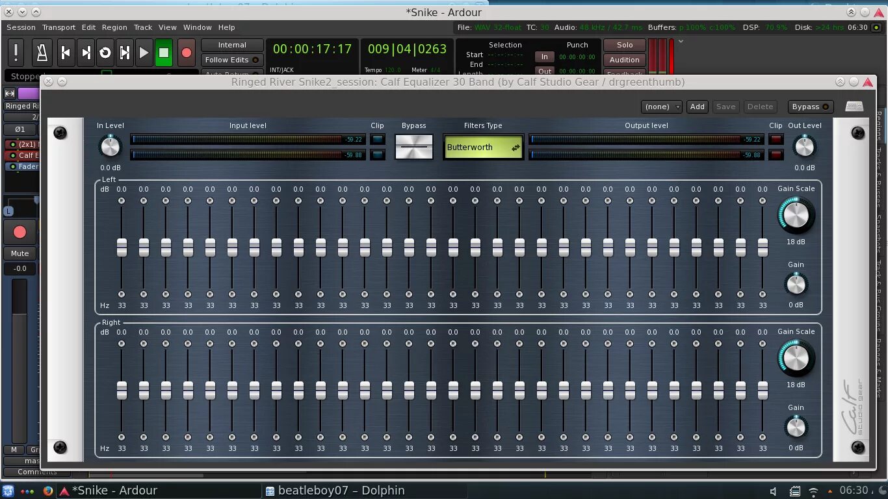Enable Punch Out button
888x499 pixels.
point(545,71)
